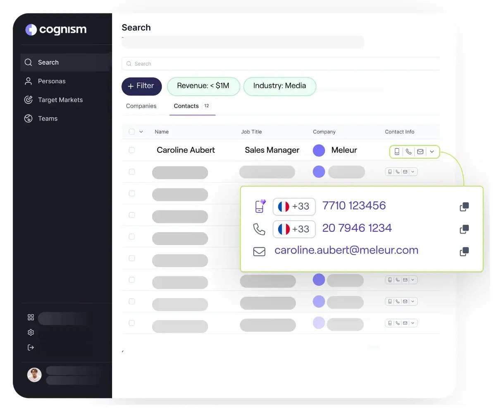The width and height of the screenshot is (496, 414).
Task: Open the Teams sidebar item
Action: click(x=48, y=118)
